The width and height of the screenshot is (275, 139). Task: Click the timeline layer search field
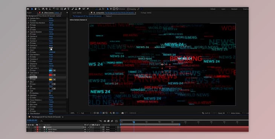click(x=69, y=121)
